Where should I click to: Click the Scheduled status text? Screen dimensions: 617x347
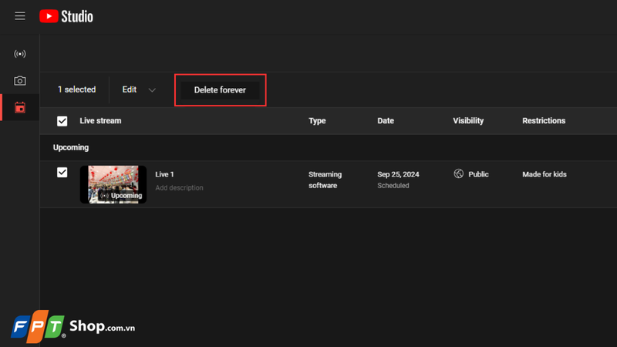pos(393,186)
